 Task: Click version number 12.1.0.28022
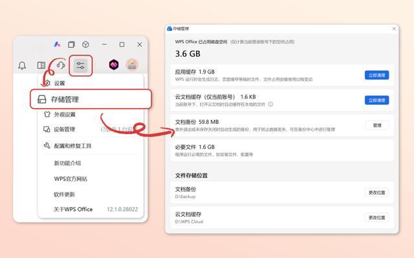click(x=122, y=209)
